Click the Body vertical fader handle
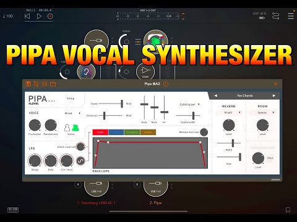297x222 pixels. click(144, 104)
